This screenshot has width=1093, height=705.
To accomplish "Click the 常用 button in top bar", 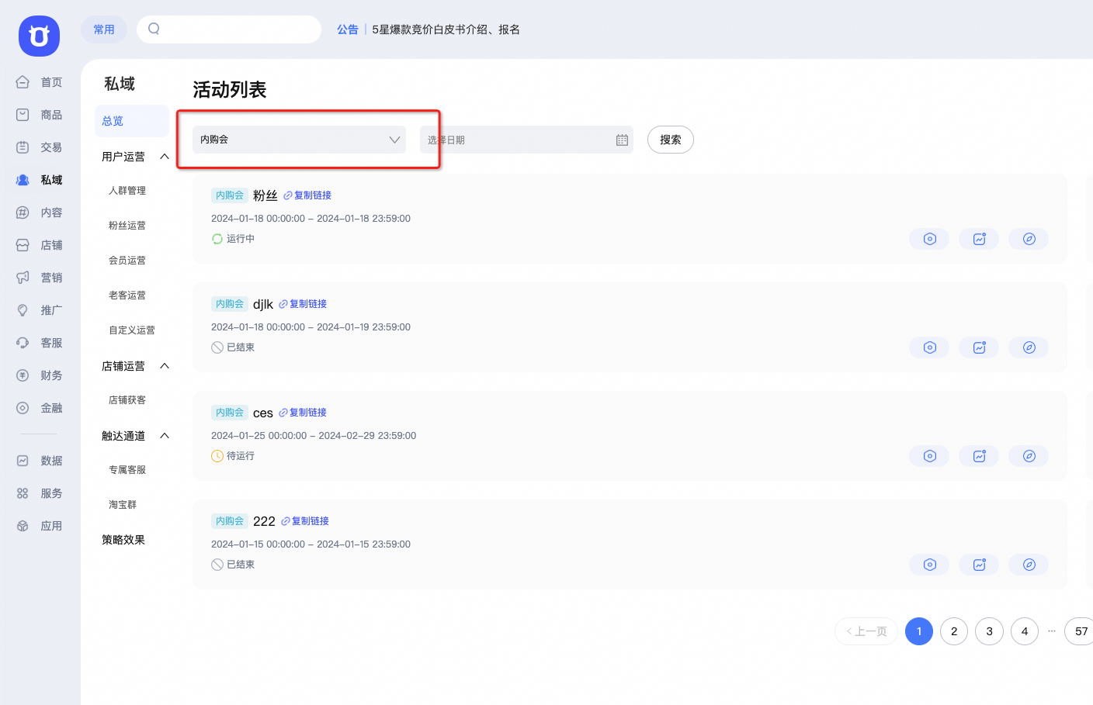I will coord(104,29).
